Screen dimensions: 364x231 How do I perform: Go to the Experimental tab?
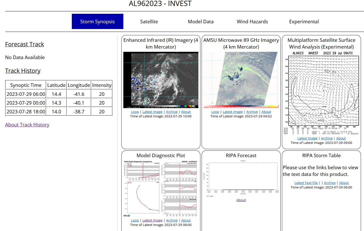[x=304, y=22]
